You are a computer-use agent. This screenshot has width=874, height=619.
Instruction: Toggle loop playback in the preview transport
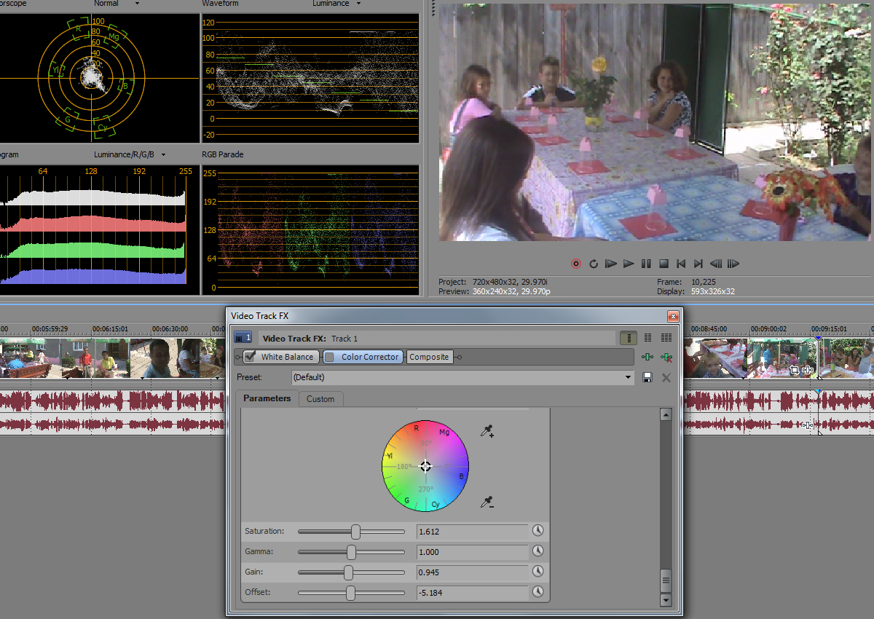tap(594, 264)
